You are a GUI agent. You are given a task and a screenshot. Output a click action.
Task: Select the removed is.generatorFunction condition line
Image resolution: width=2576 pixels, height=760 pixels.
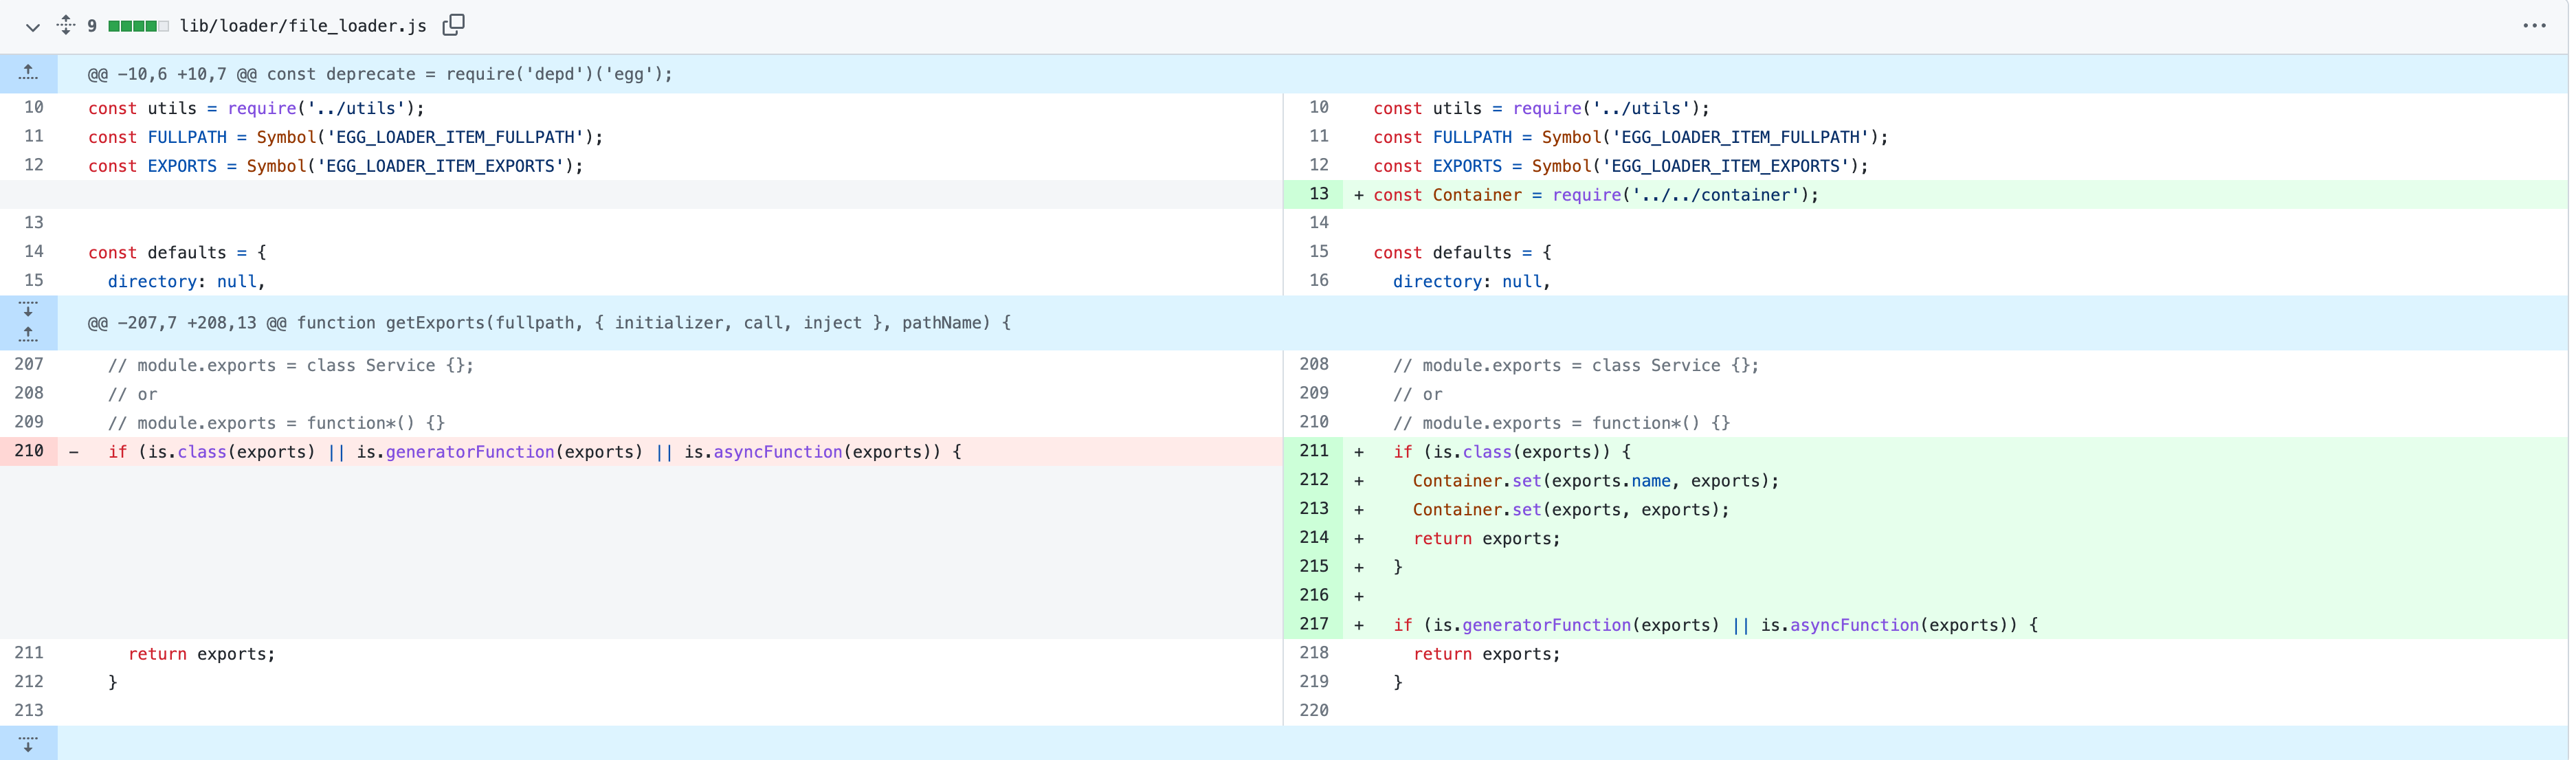(x=534, y=451)
